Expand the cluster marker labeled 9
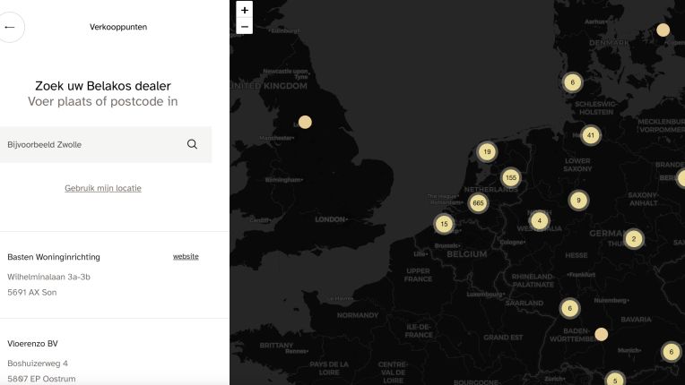Viewport: 685px width, 385px height. (578, 201)
